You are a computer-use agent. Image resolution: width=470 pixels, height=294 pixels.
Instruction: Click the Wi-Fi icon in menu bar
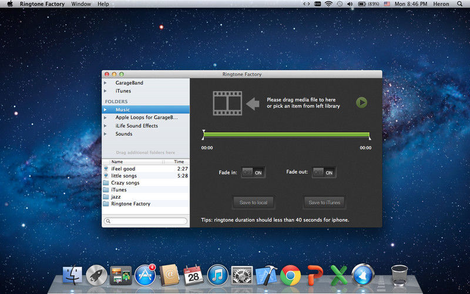pos(328,4)
